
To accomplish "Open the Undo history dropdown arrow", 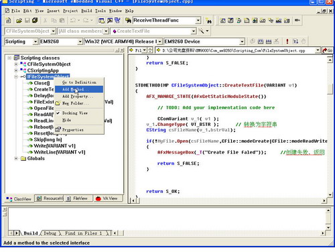I will click(x=79, y=21).
